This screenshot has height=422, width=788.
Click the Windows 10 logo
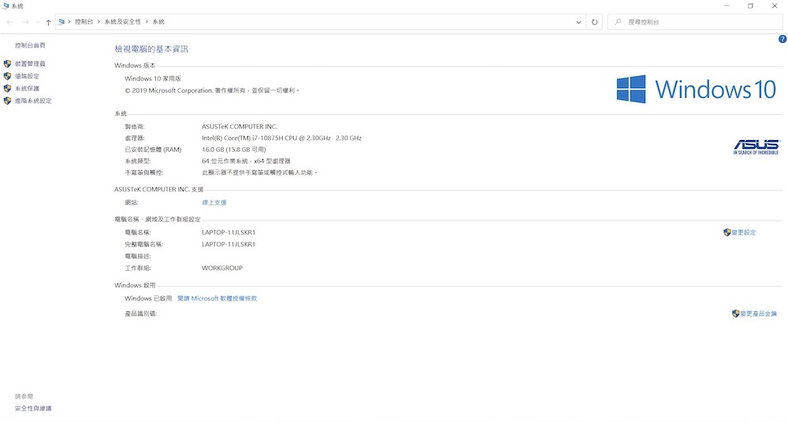pos(697,90)
